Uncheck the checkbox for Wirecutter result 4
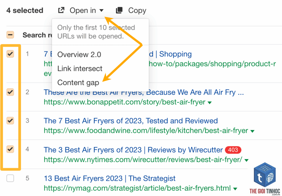This screenshot has width=282, height=196. tap(10, 149)
